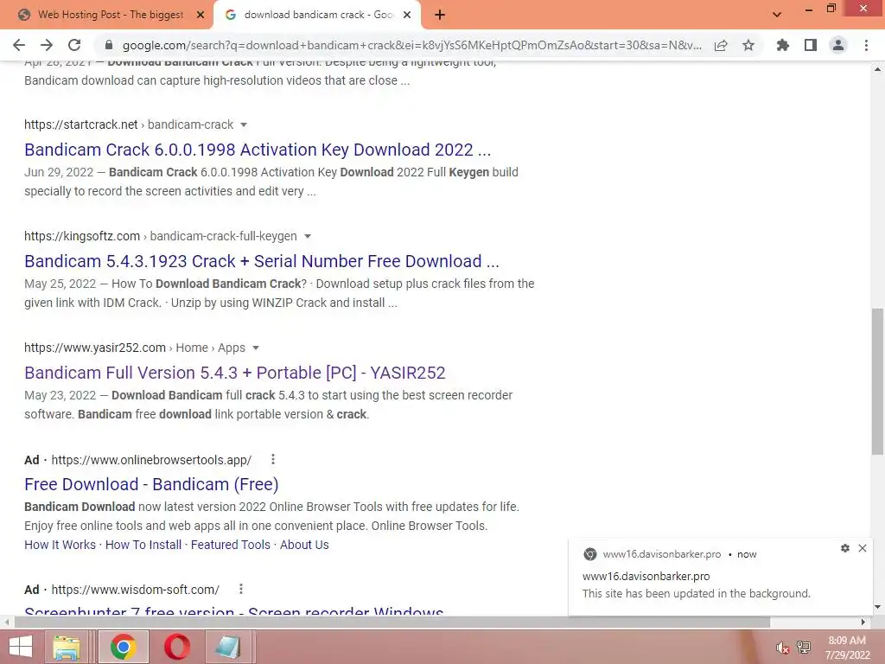Image resolution: width=885 pixels, height=664 pixels.
Task: Open the onlinebrowsertools.app ad options menu
Action: pyautogui.click(x=273, y=460)
